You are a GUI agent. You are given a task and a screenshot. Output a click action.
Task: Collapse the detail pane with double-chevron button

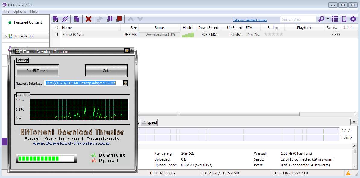pyautogui.click(x=354, y=122)
